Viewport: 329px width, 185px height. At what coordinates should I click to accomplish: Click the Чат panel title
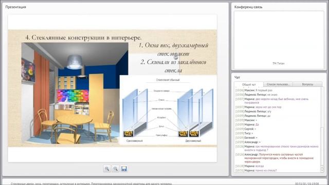pos(237,77)
